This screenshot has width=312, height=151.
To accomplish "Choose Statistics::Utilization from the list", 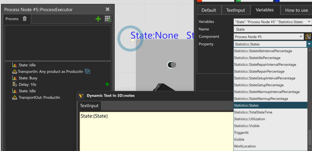I will (x=249, y=119).
